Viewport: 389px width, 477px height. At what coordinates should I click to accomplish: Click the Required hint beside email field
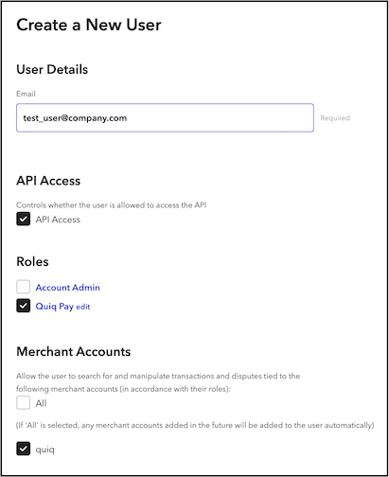[335, 117]
